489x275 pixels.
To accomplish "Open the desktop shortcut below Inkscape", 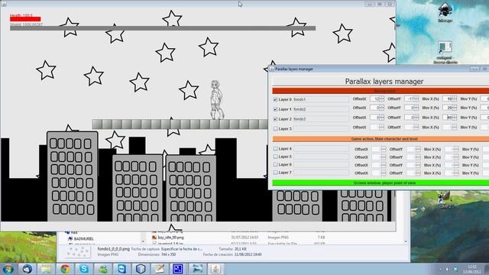I will pyautogui.click(x=445, y=53).
